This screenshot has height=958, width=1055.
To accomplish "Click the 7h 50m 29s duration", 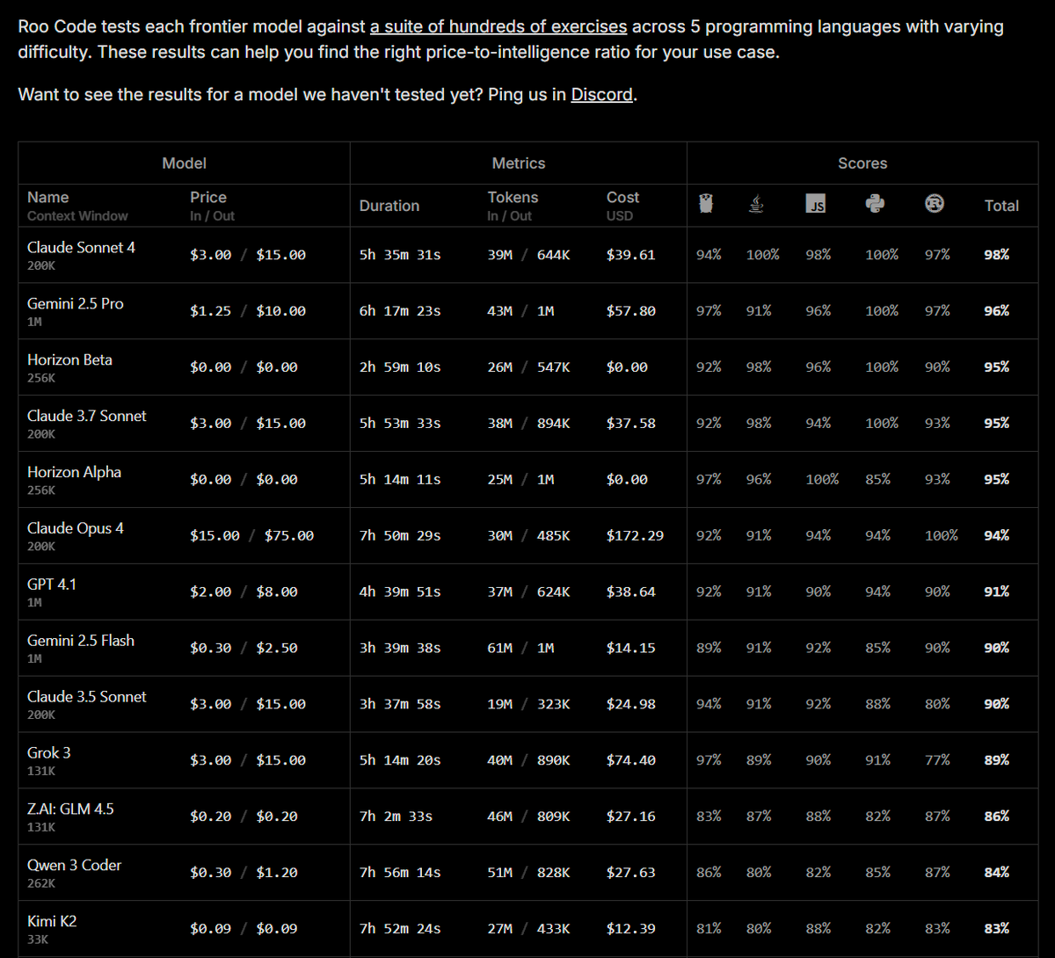I will 400,535.
